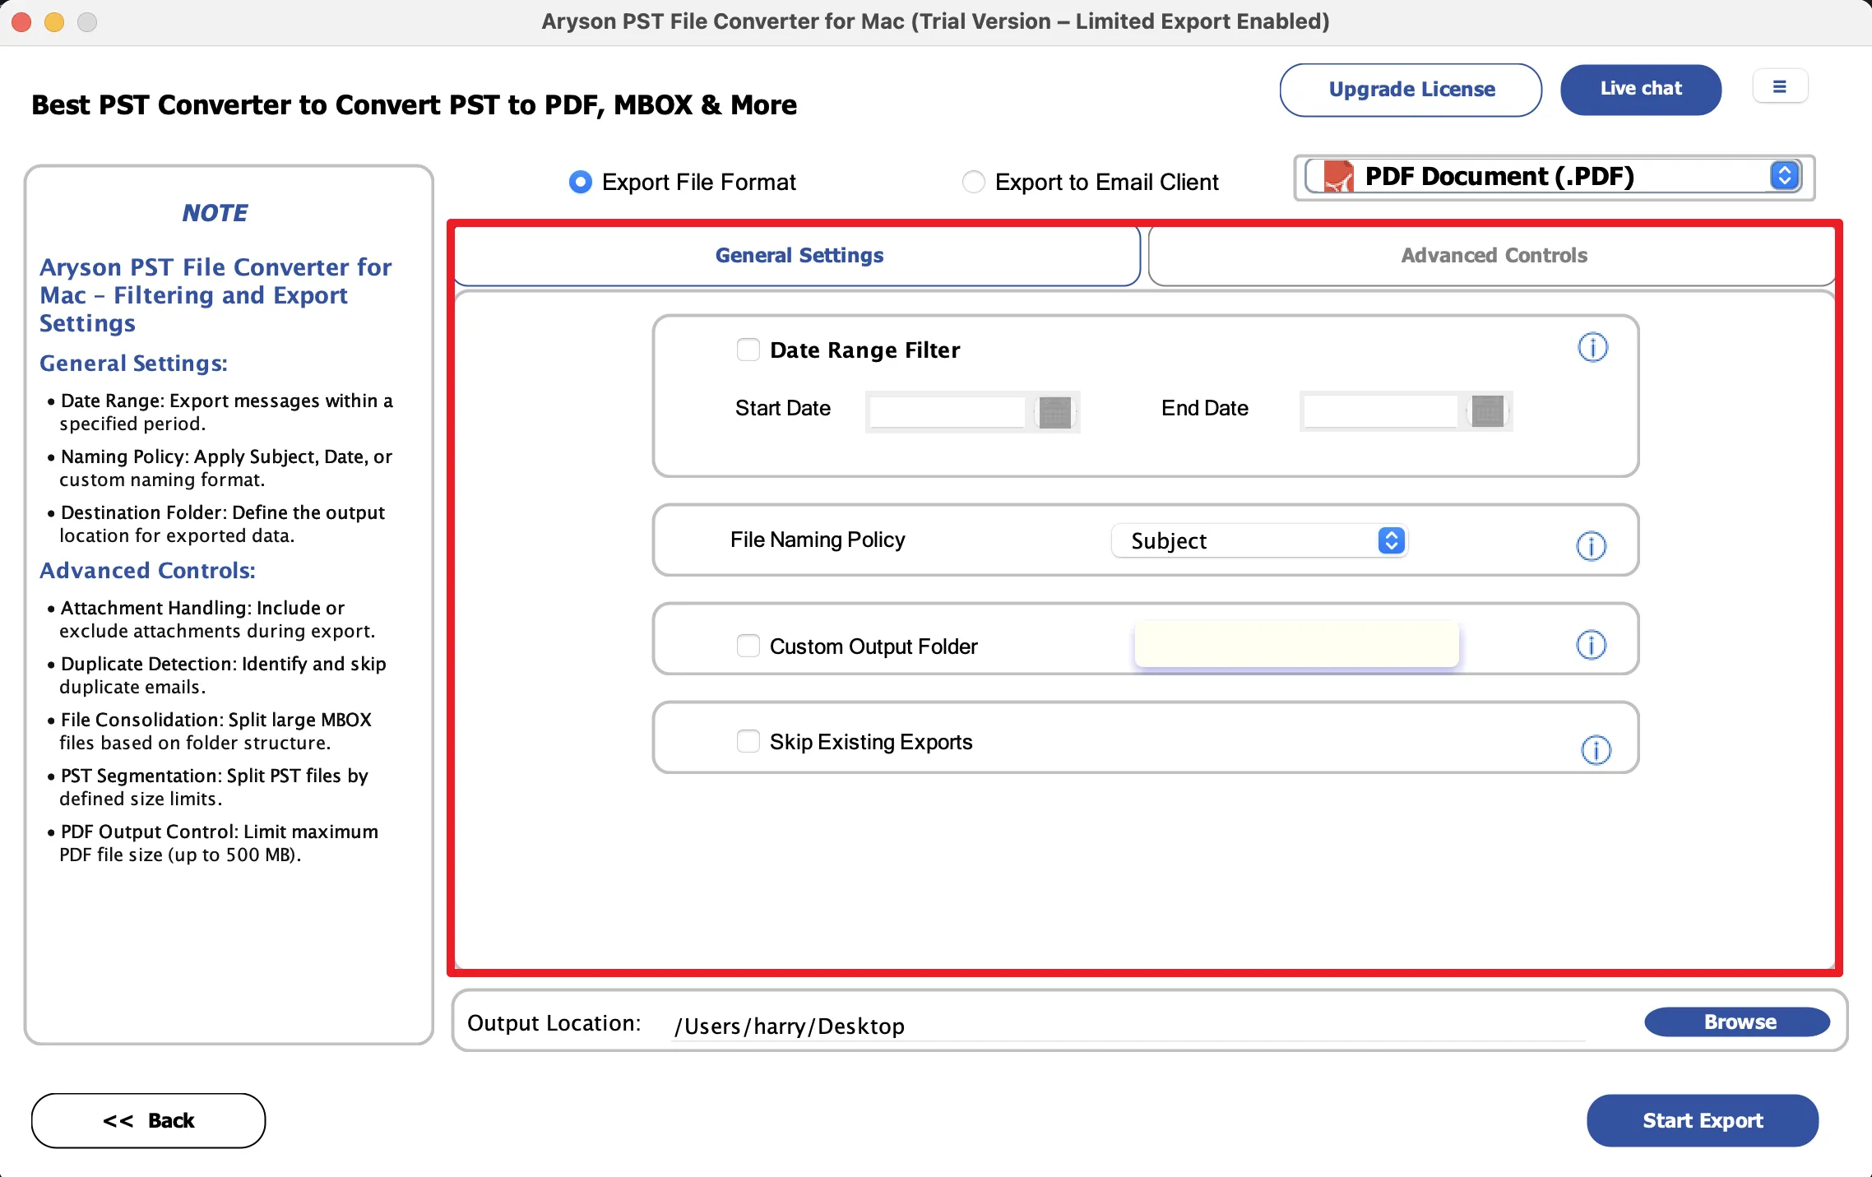This screenshot has height=1177, width=1872.
Task: Click the Upgrade License button
Action: 1411,90
